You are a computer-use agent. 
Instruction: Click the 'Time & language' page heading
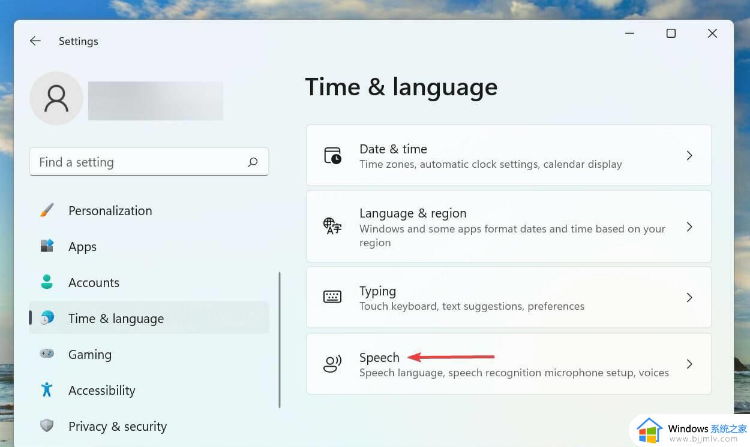401,87
